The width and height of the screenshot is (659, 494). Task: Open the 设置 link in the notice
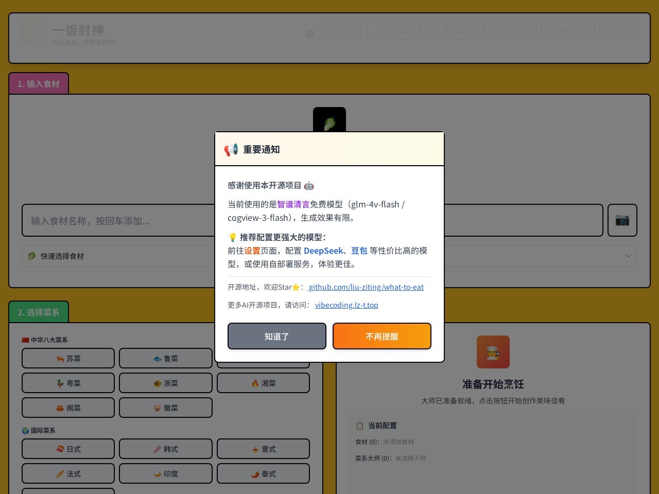[252, 251]
